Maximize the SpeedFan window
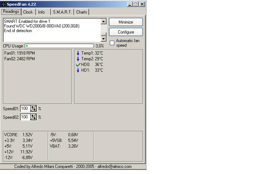Viewport: 270px width, 174px height. pyautogui.click(x=136, y=4)
